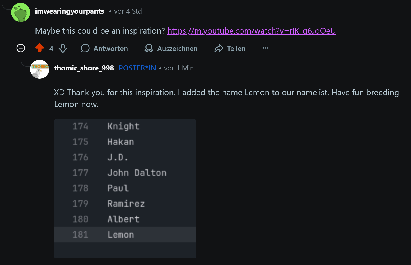This screenshot has height=265, width=411.
Task: Click the Antworten reply bubble icon
Action: (85, 48)
